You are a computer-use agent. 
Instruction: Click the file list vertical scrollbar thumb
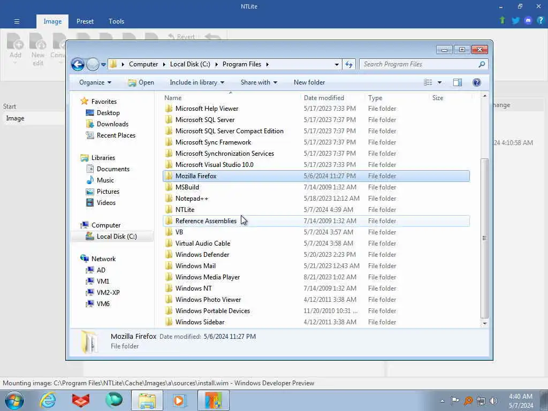pyautogui.click(x=484, y=238)
